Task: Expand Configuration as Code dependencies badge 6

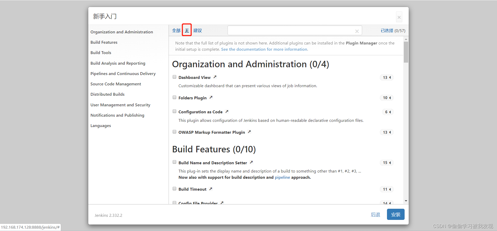Action: (x=388, y=112)
